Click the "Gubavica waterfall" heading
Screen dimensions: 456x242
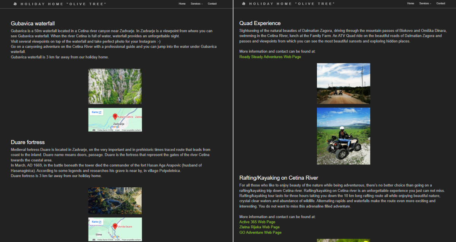click(33, 24)
